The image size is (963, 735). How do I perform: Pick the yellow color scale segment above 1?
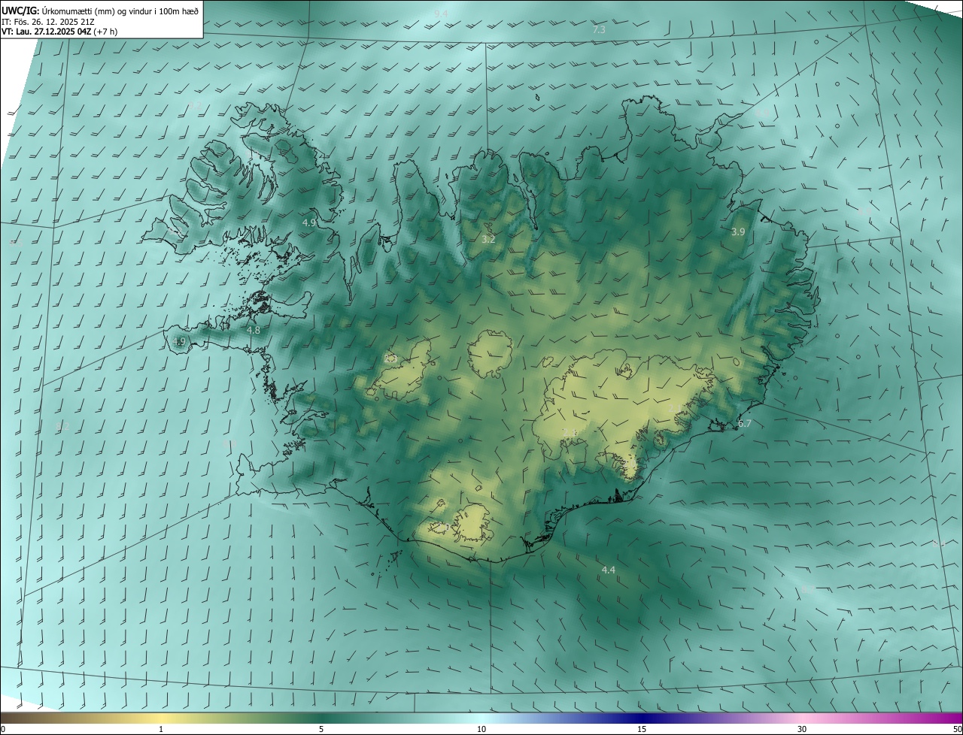[161, 718]
